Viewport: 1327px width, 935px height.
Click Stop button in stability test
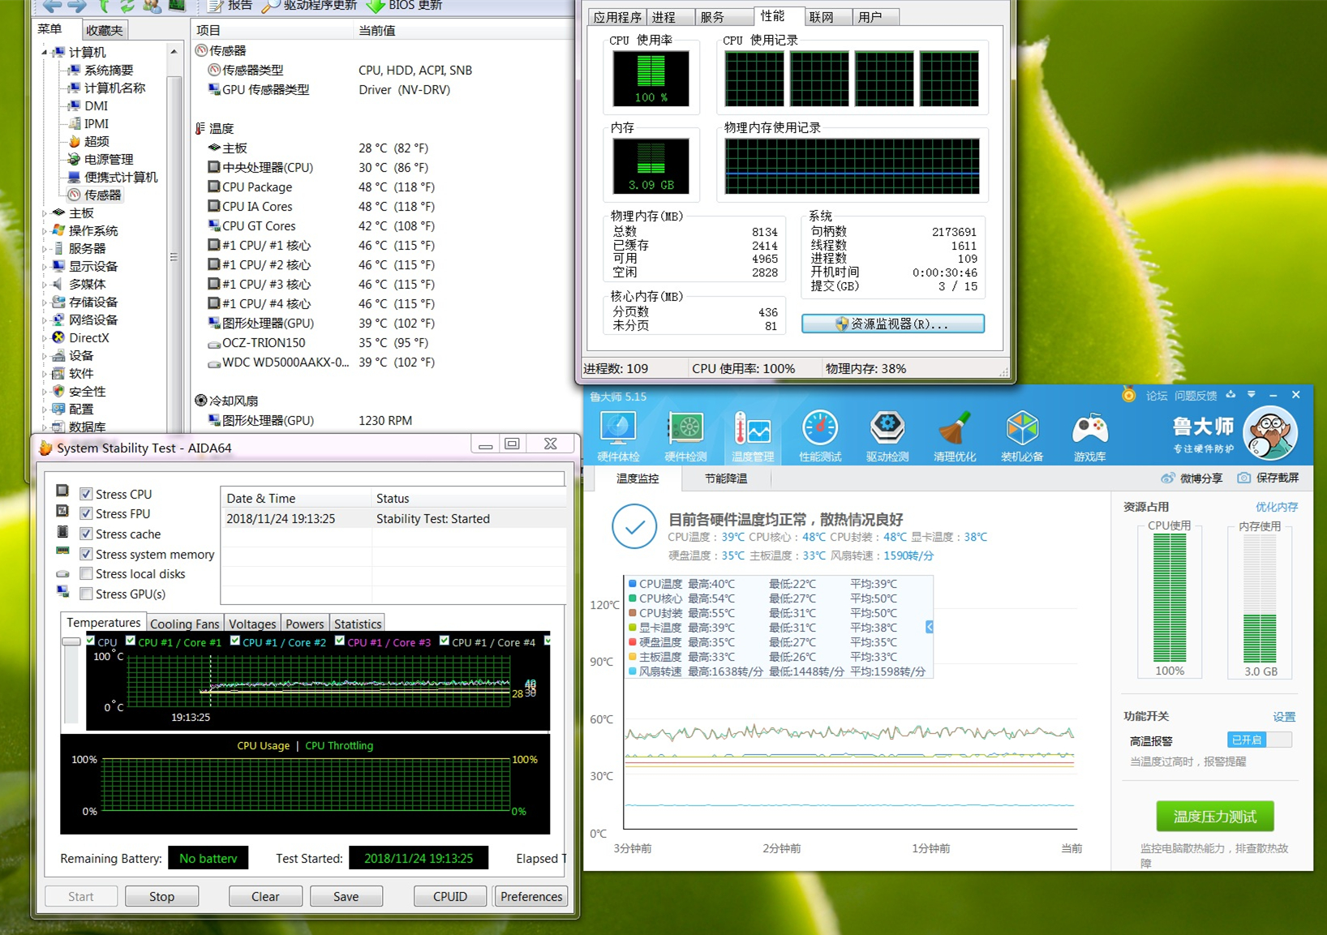coord(161,896)
